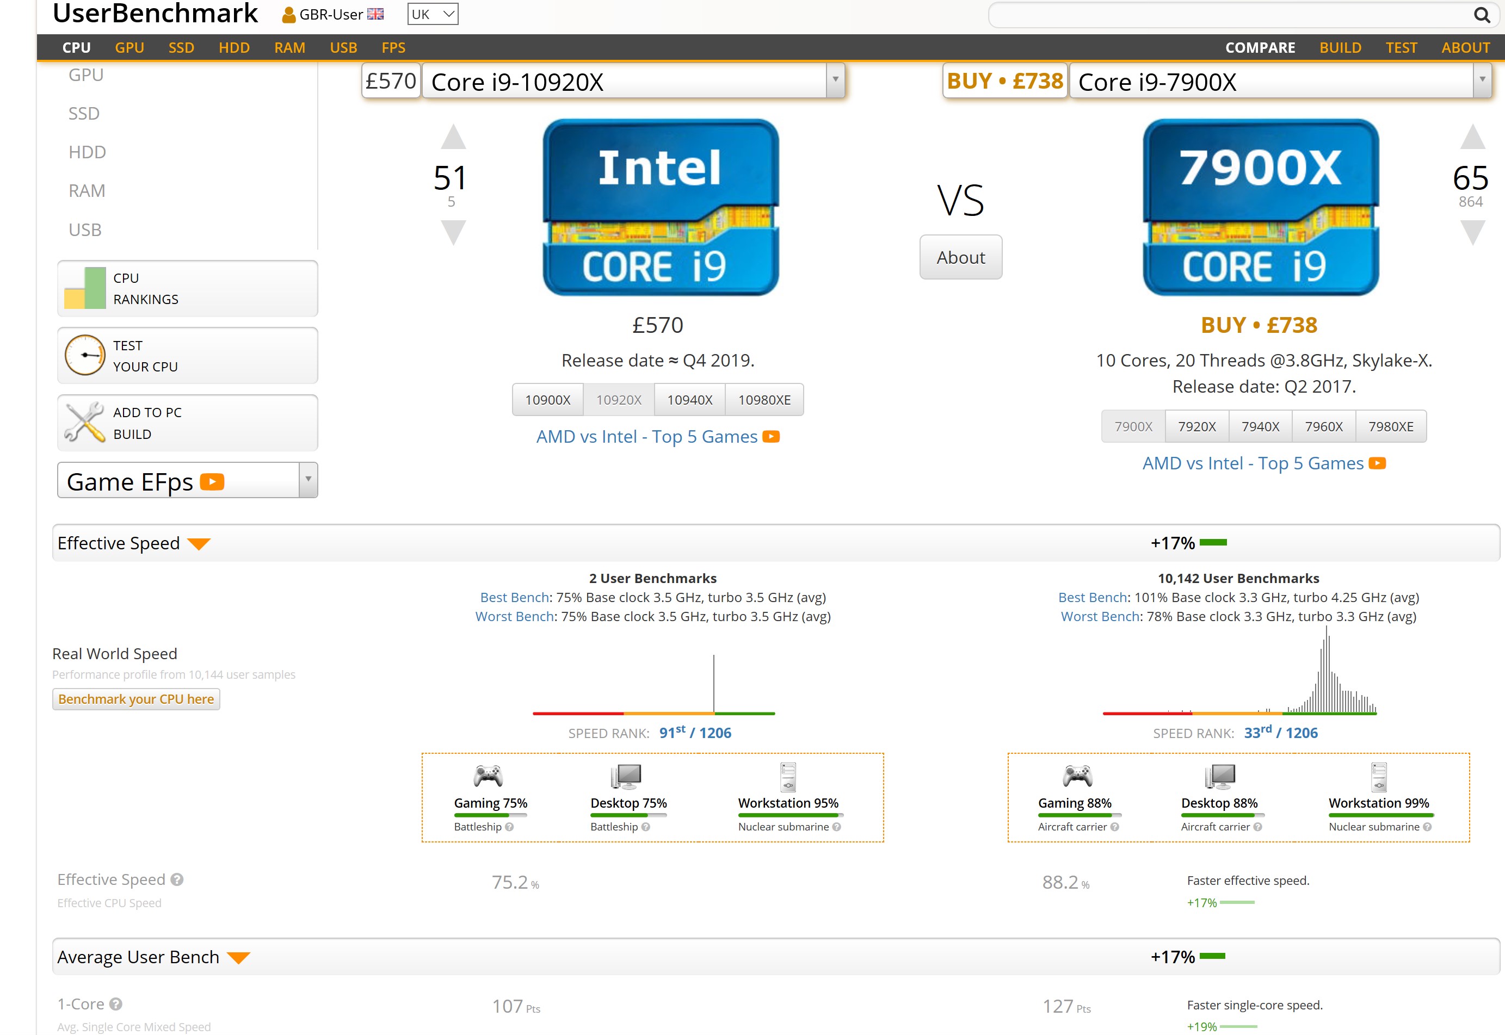Screen dimensions: 1505x1035
Task: Click the BUY £738 button in header
Action: (1005, 80)
